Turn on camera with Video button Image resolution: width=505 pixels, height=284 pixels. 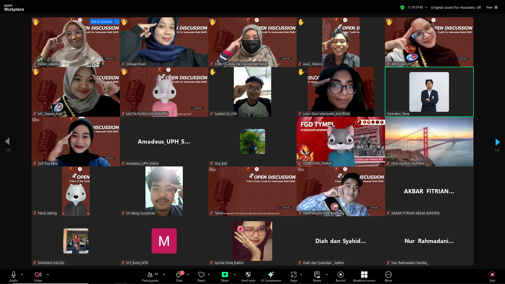coord(38,275)
